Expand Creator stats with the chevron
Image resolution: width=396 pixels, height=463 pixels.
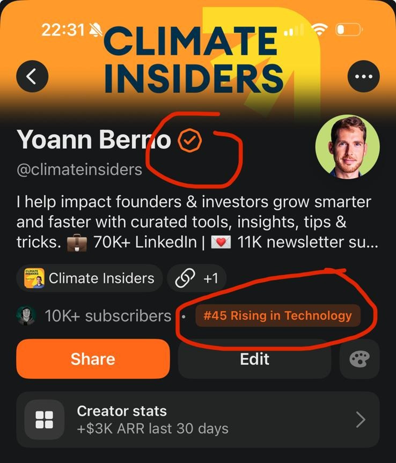pos(361,420)
